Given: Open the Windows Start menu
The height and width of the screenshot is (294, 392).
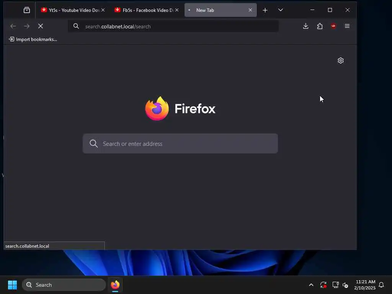Looking at the screenshot, I should coord(12,285).
